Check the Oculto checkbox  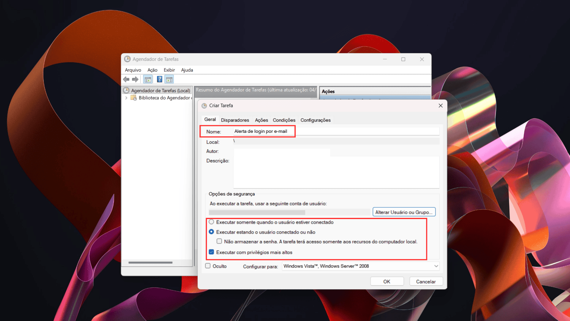[x=208, y=266]
